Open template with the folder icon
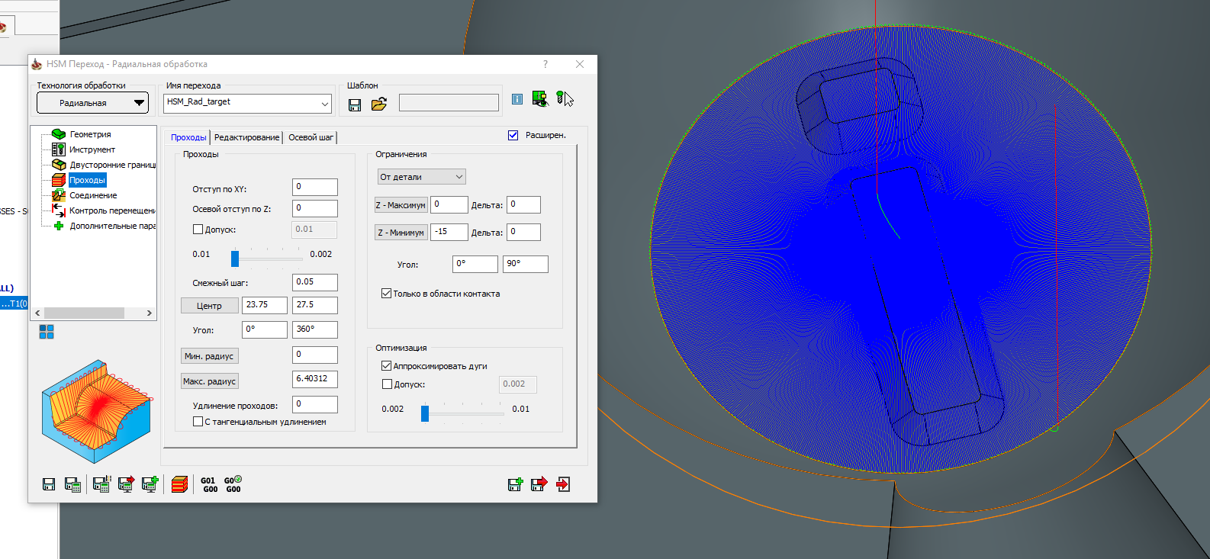 [x=378, y=104]
